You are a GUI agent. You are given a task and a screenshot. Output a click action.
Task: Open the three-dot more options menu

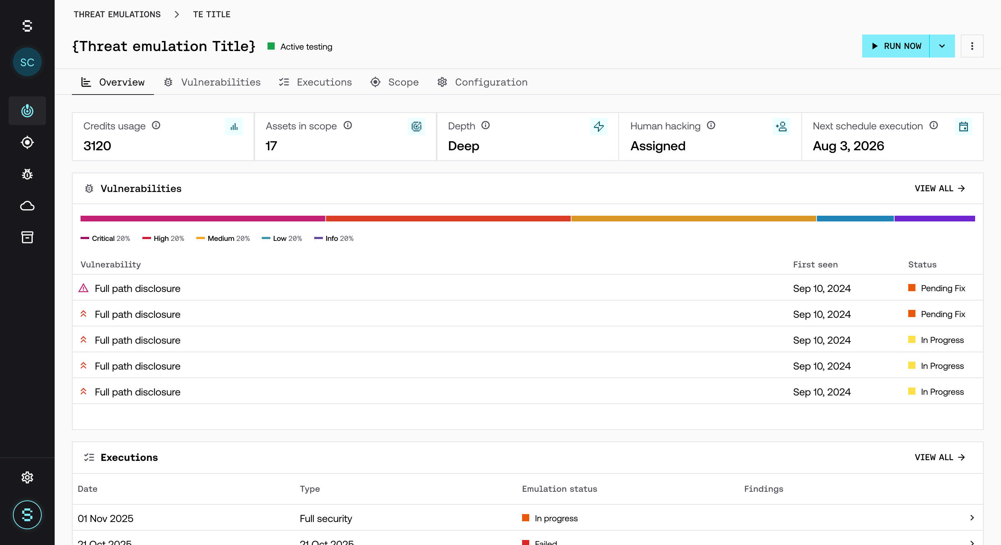click(x=972, y=46)
